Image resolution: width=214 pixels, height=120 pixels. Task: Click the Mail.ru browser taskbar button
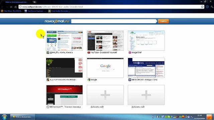(23, 117)
